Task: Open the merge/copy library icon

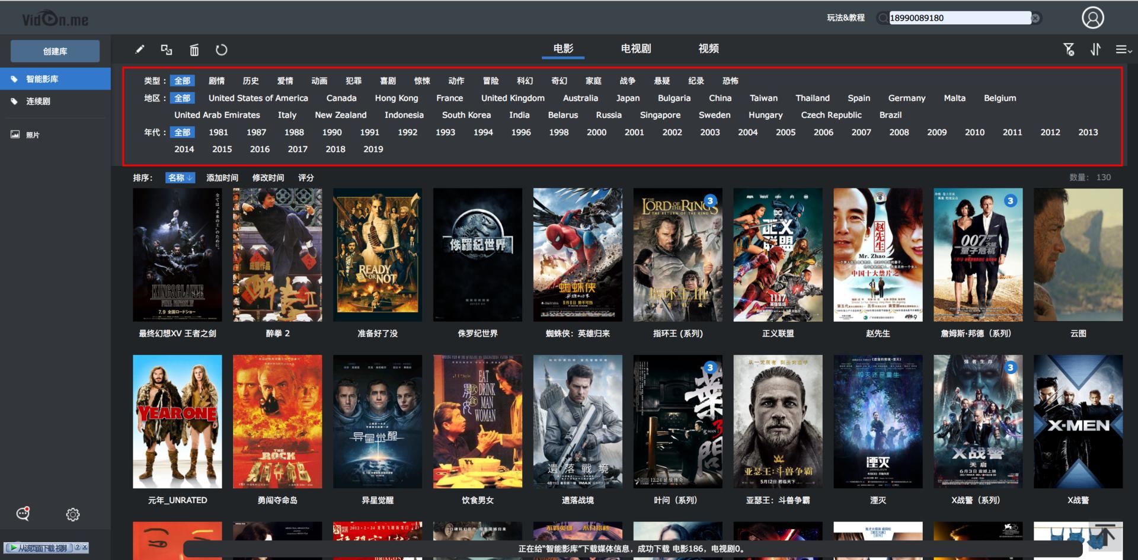Action: click(x=166, y=50)
